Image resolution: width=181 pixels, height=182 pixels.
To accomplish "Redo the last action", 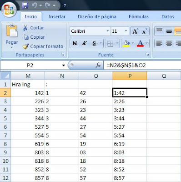I will click(x=48, y=5).
